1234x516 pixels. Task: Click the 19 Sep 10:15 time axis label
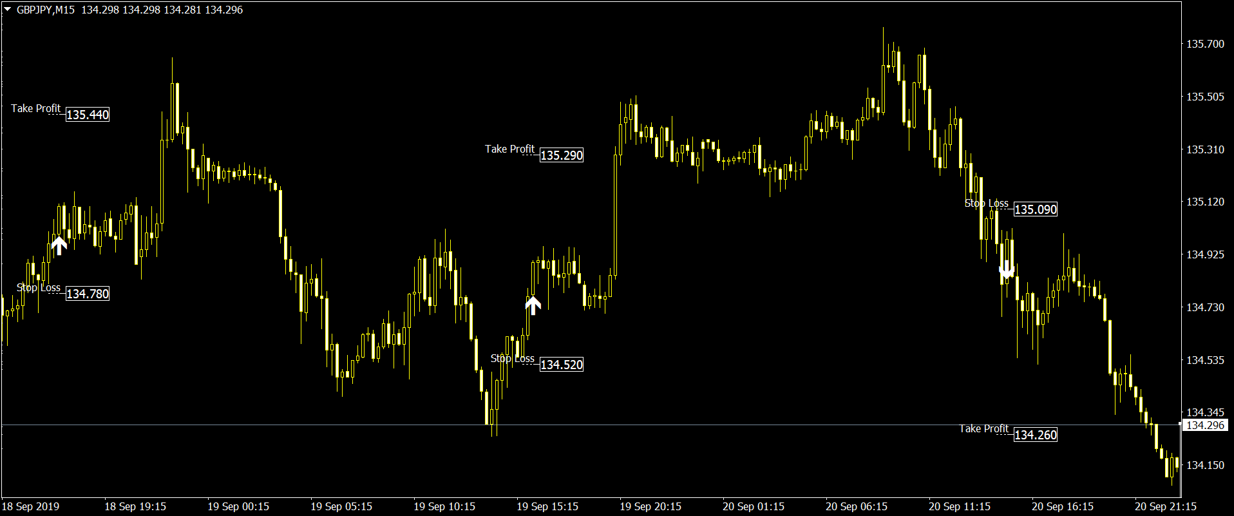click(444, 506)
